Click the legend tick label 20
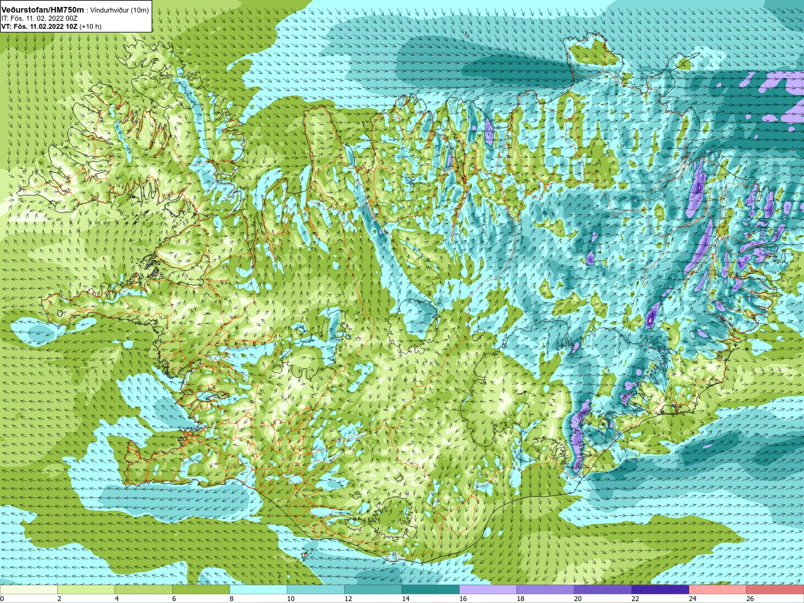Screen dimensions: 804x603 578,599
